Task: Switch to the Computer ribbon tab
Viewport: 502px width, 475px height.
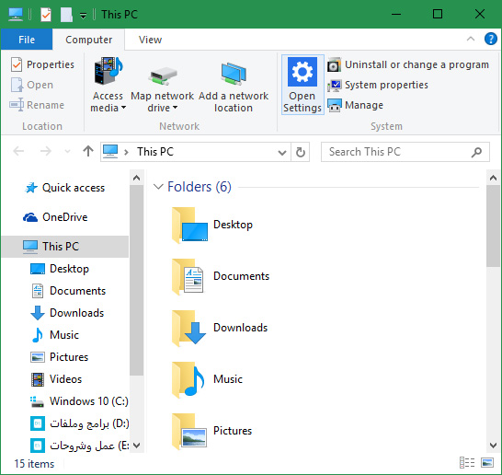Action: click(x=88, y=40)
